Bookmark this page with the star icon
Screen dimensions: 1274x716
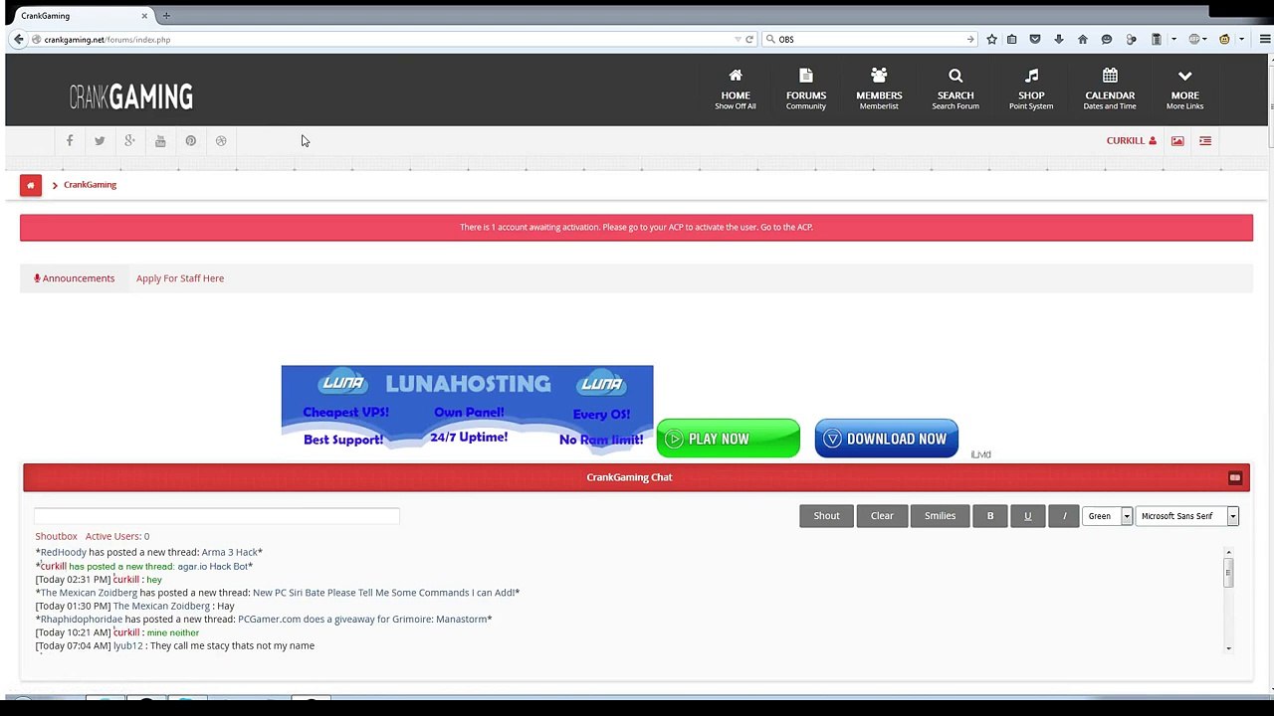(991, 40)
